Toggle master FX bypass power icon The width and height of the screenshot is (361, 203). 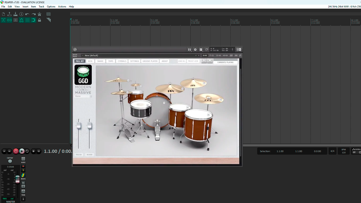point(23,186)
